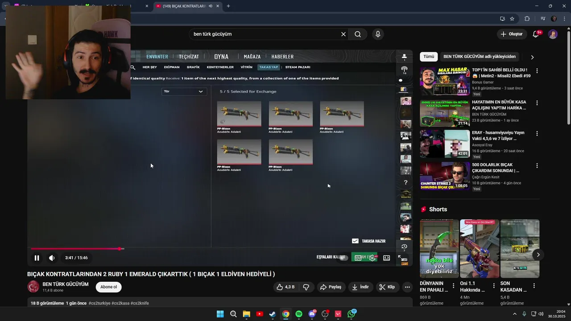Screen dimensions: 571x321
Task: Open options for HAYATIMIN EN BÜYÜK KASA video
Action: click(x=537, y=103)
